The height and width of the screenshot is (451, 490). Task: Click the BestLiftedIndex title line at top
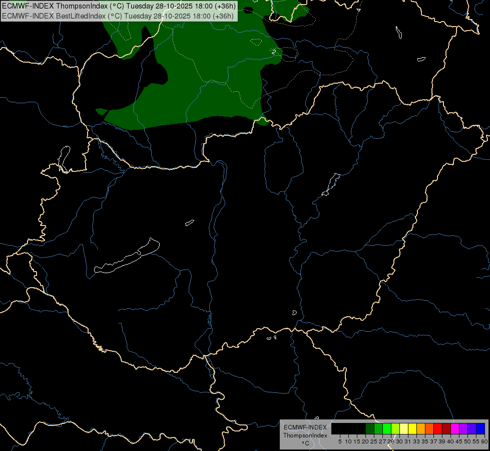point(118,16)
